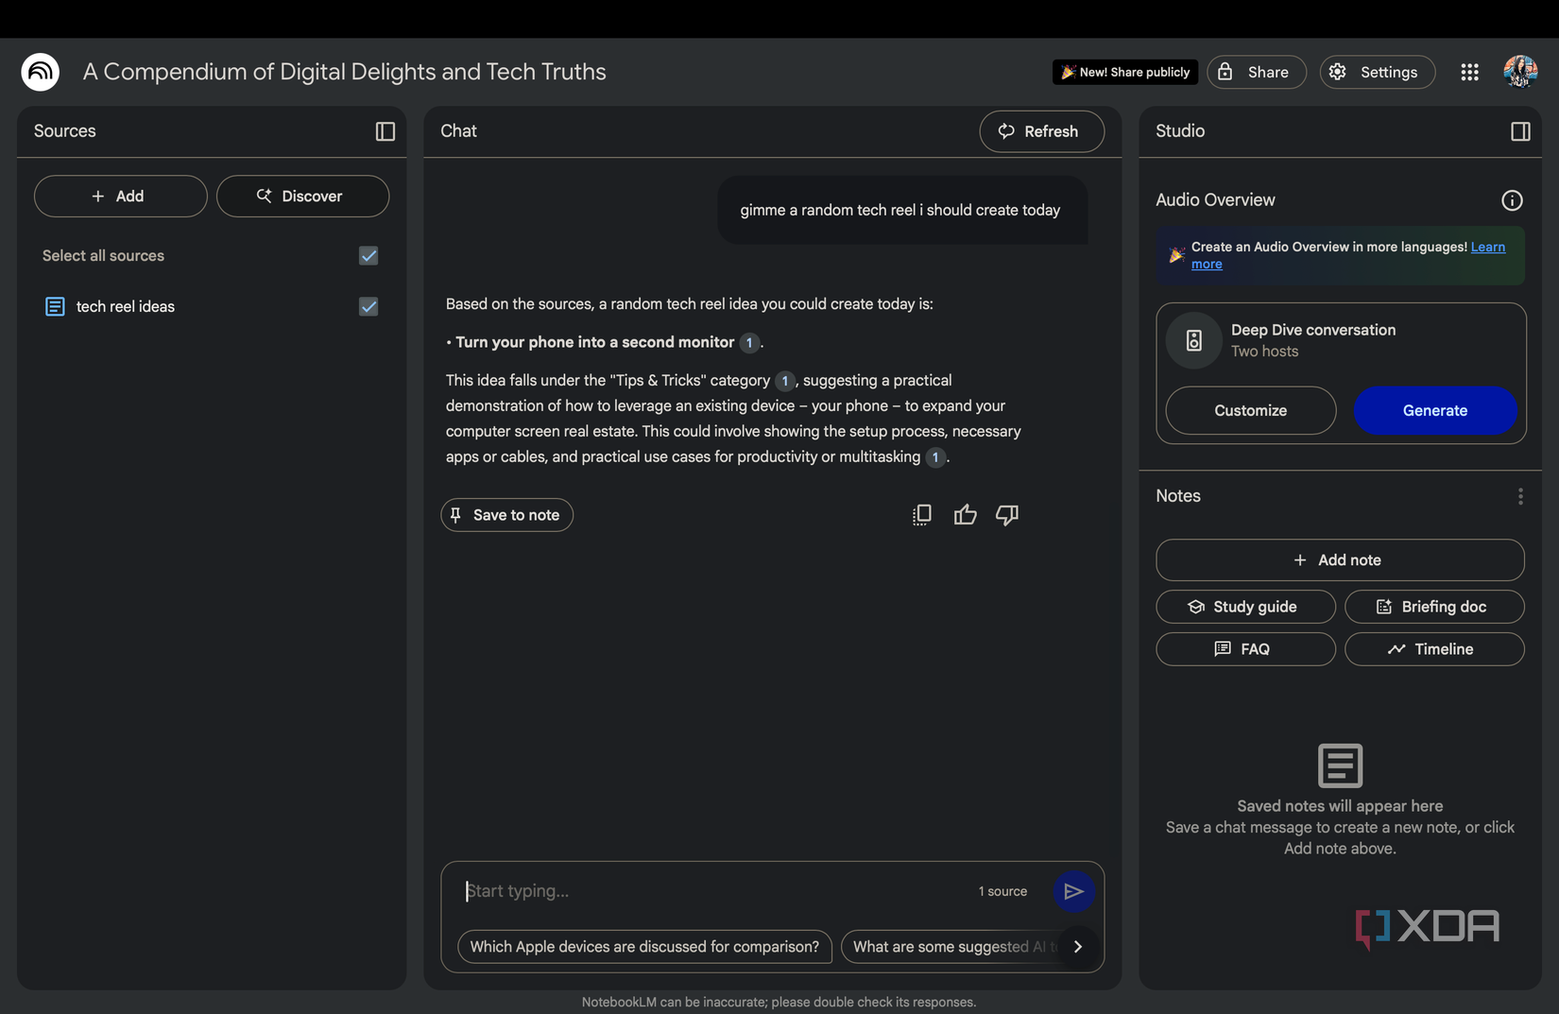This screenshot has width=1559, height=1014.
Task: Open the Notes three-dot menu
Action: point(1520,496)
